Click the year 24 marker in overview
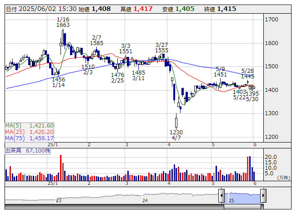Screen dimensions: 297x214 (x=145, y=200)
